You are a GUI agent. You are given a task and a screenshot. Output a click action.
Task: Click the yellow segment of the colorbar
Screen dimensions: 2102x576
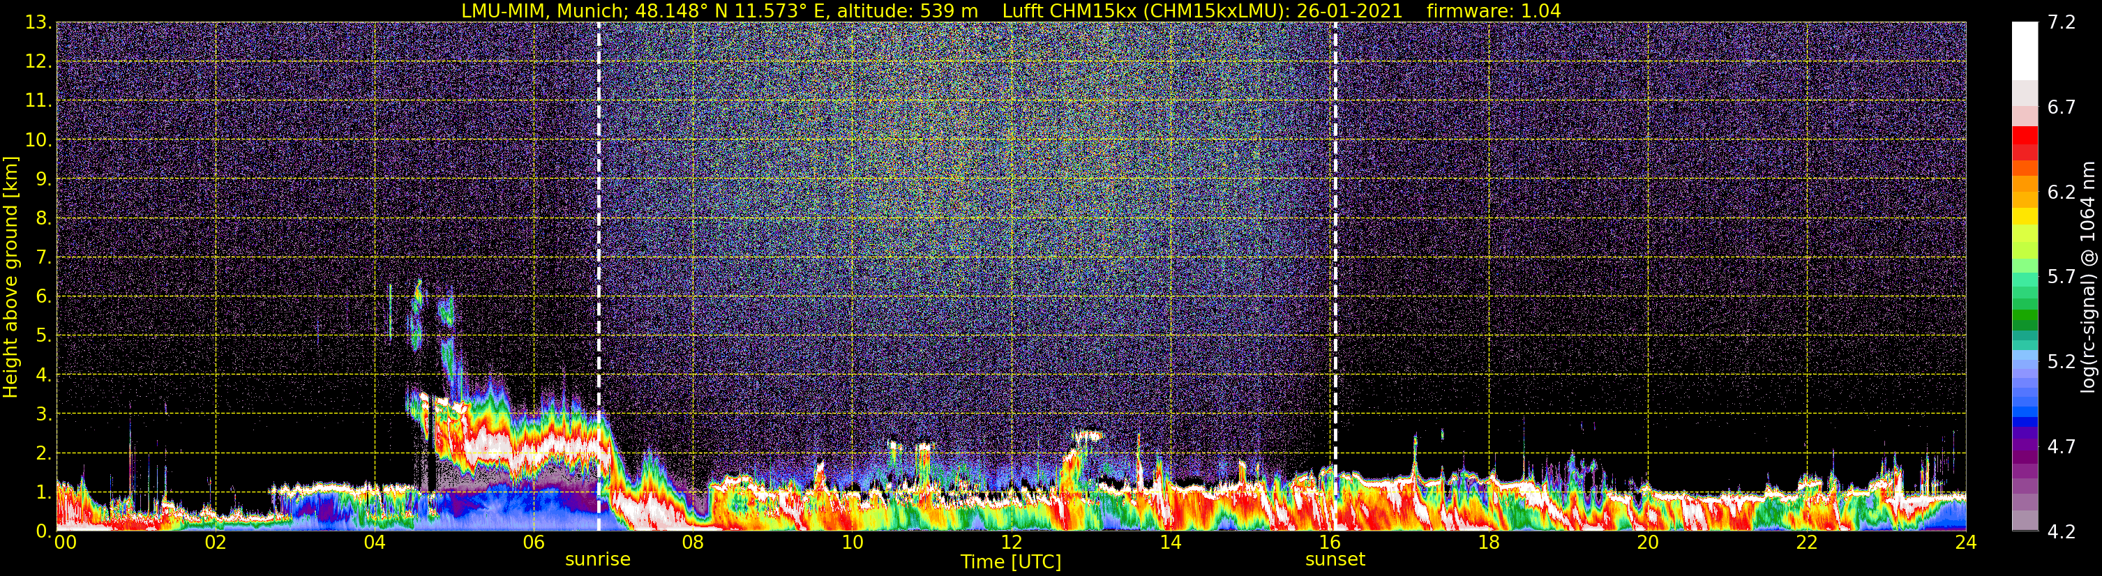pos(2025,216)
